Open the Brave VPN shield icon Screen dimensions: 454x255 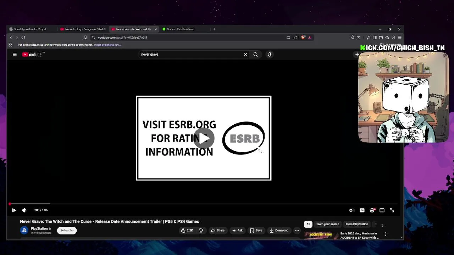(x=393, y=38)
